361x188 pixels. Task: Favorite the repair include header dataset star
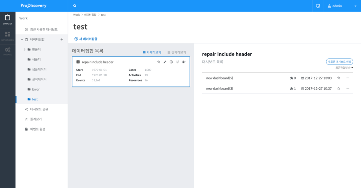(158, 62)
